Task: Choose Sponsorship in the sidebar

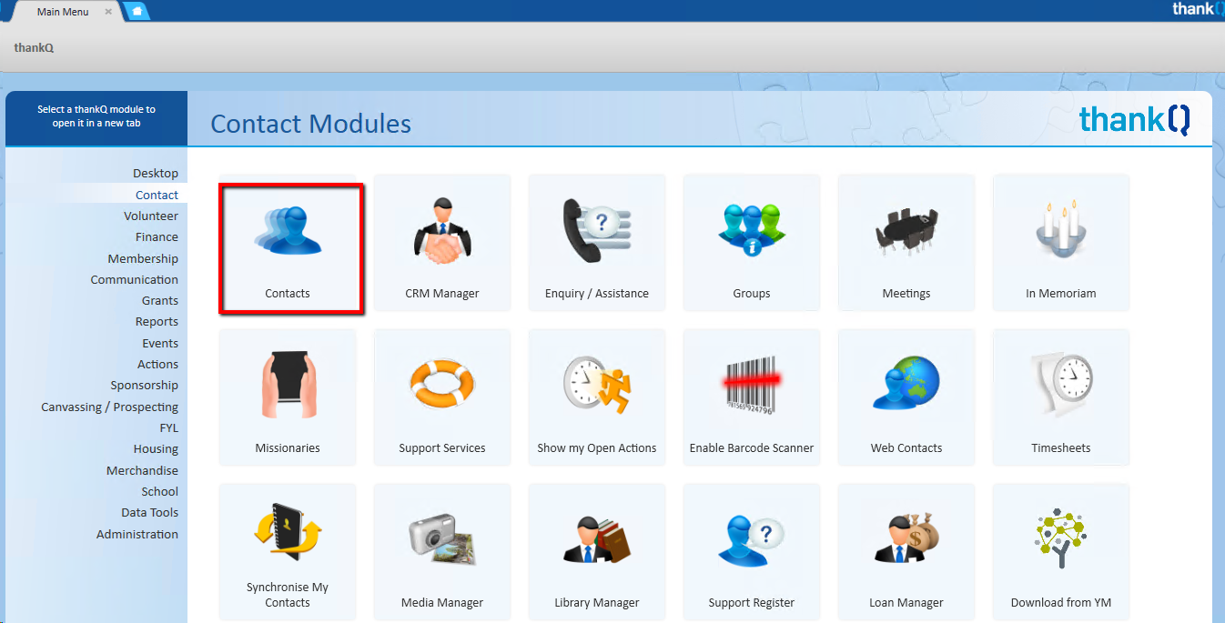Action: coord(145,385)
